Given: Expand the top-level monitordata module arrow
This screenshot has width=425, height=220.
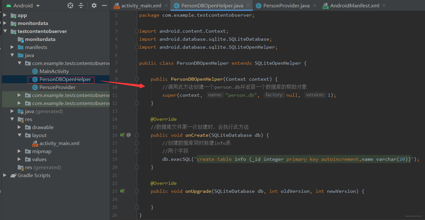Looking at the screenshot, I should 5,23.
